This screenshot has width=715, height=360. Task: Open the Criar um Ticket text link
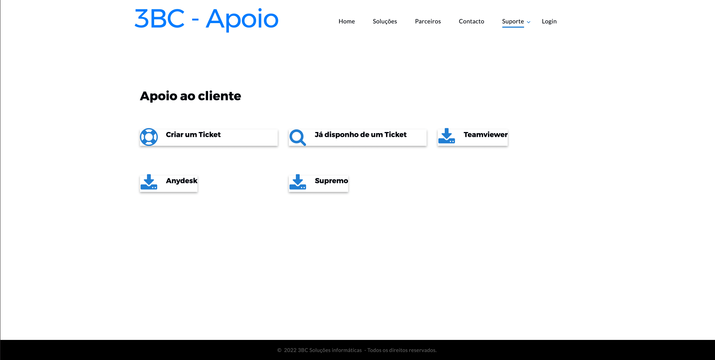(x=193, y=135)
